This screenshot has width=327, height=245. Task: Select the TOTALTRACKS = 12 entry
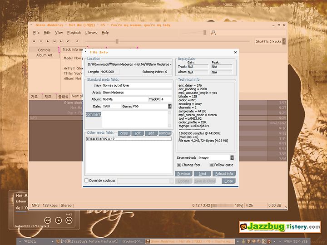click(129, 139)
